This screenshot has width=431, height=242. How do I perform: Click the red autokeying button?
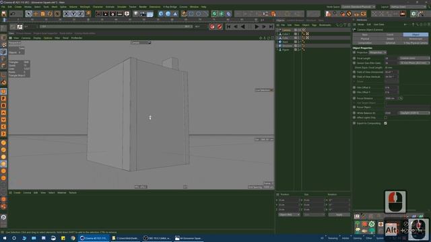tap(220, 27)
